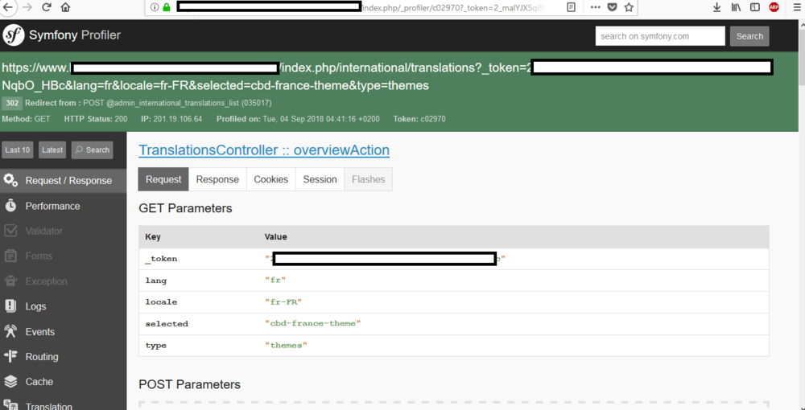
Task: Open Events panel in sidebar
Action: (x=63, y=331)
